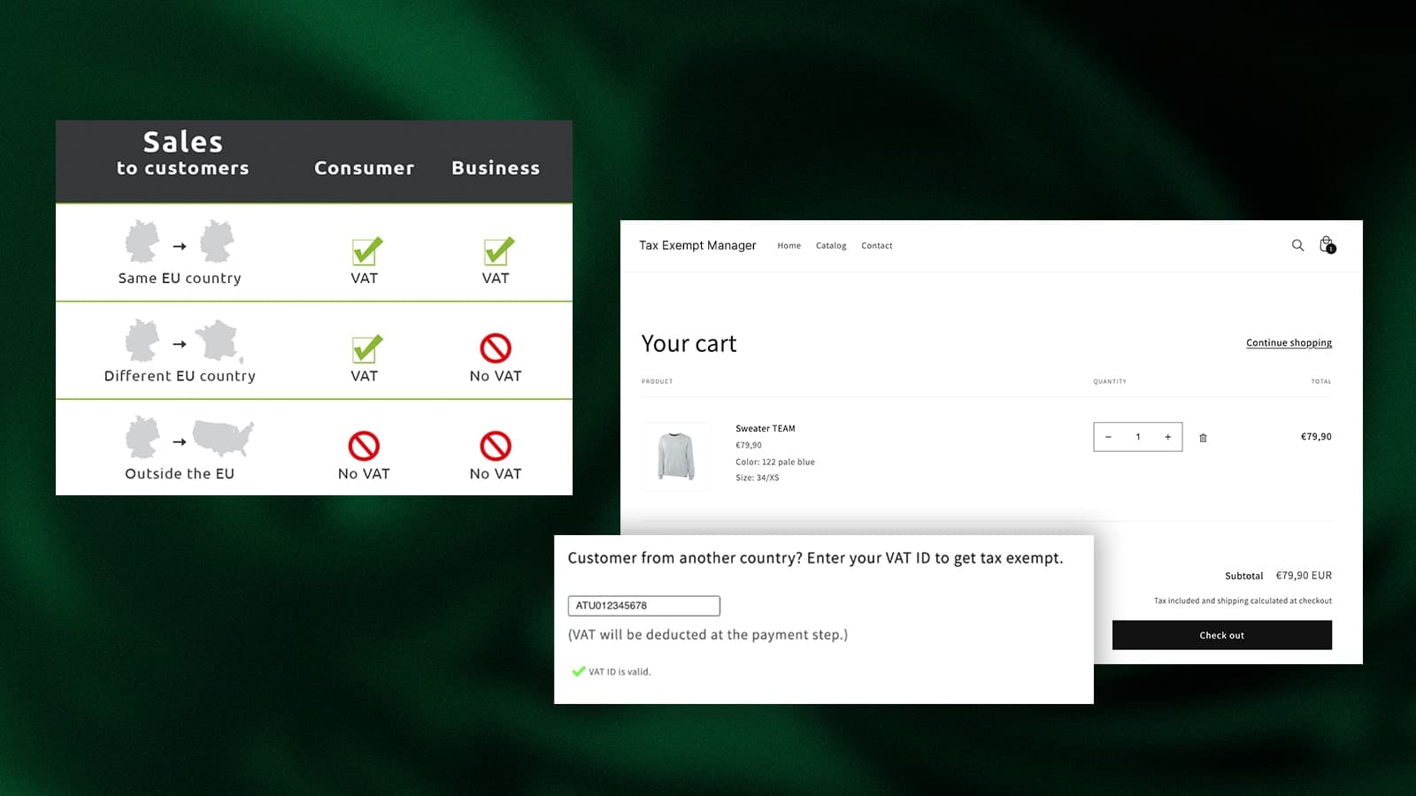
Task: Click VAT checkbox for Different EU Consumer
Action: (366, 348)
